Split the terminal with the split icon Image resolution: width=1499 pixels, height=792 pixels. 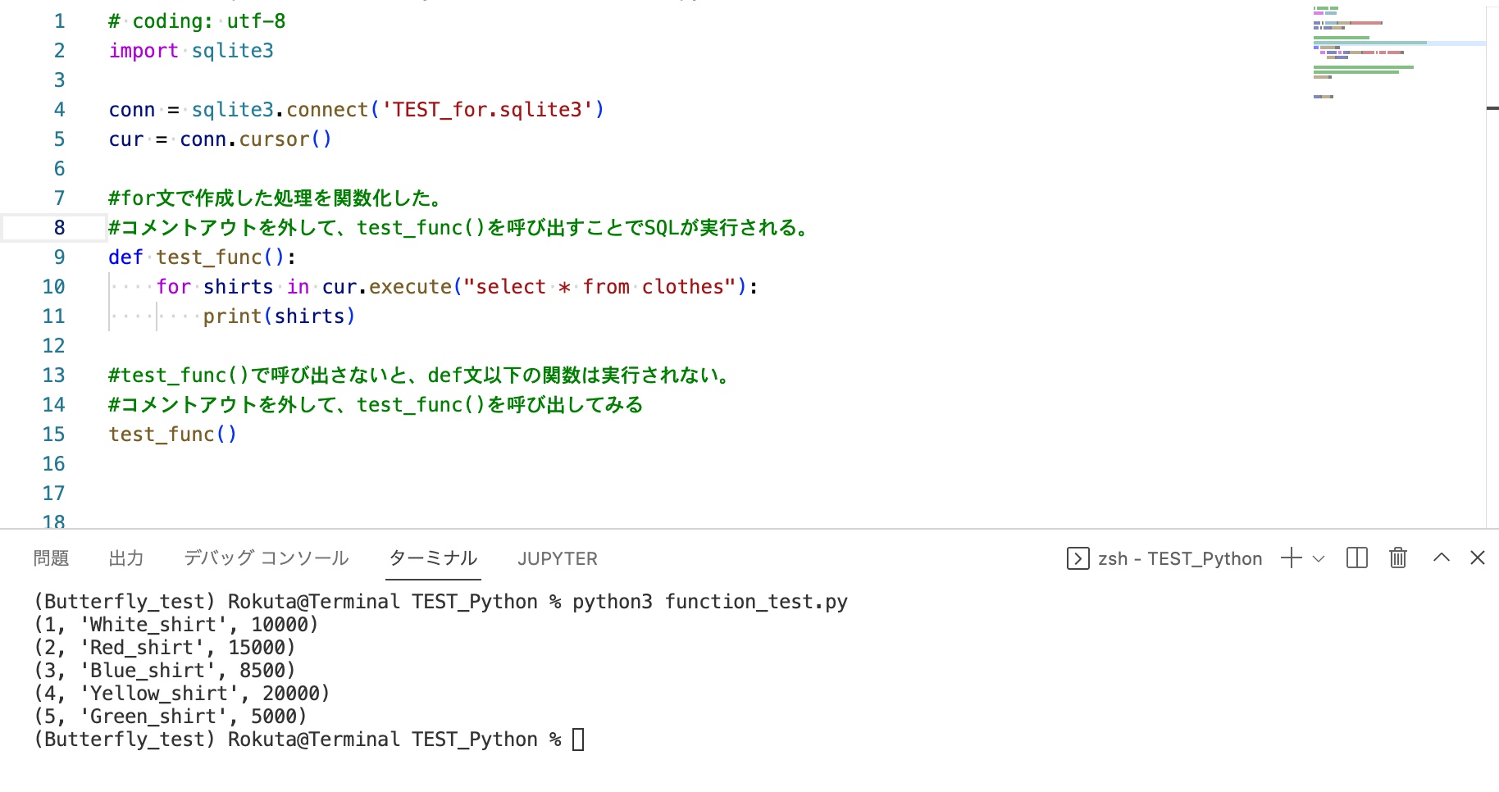[x=1357, y=558]
